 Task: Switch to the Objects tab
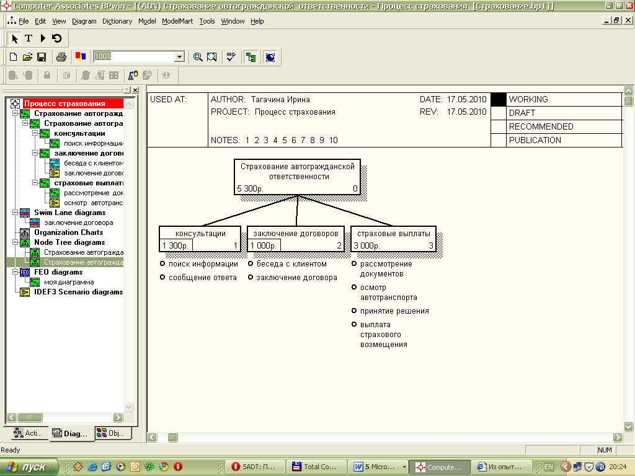tap(113, 433)
